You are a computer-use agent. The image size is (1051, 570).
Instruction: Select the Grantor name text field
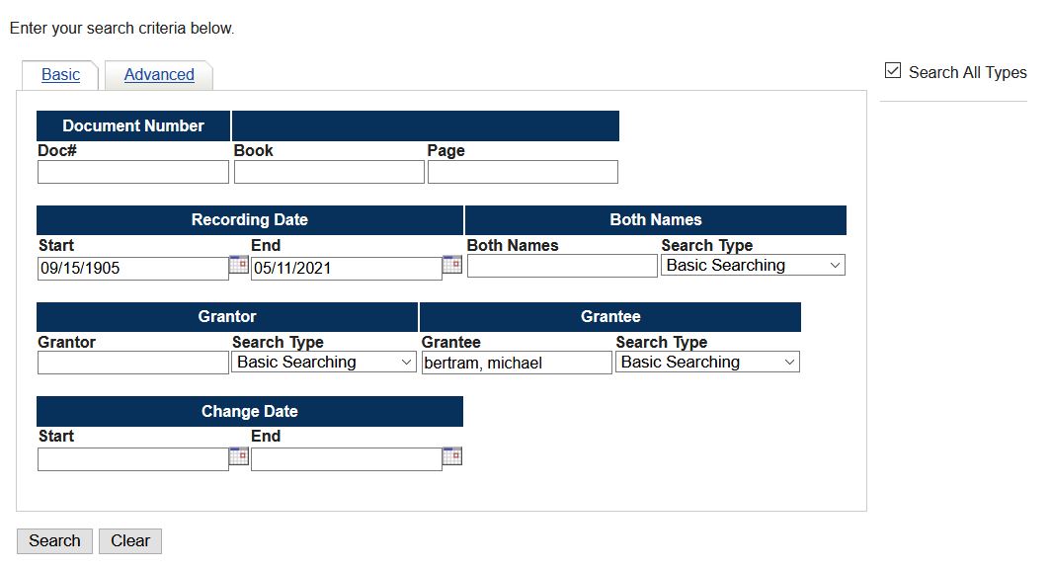[x=133, y=363]
